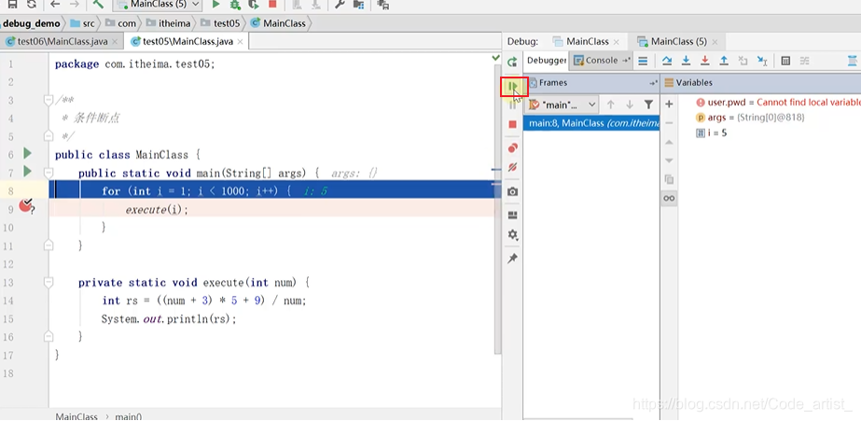Close the MainClass (5) debug tab
This screenshot has height=421, width=861.
point(716,42)
